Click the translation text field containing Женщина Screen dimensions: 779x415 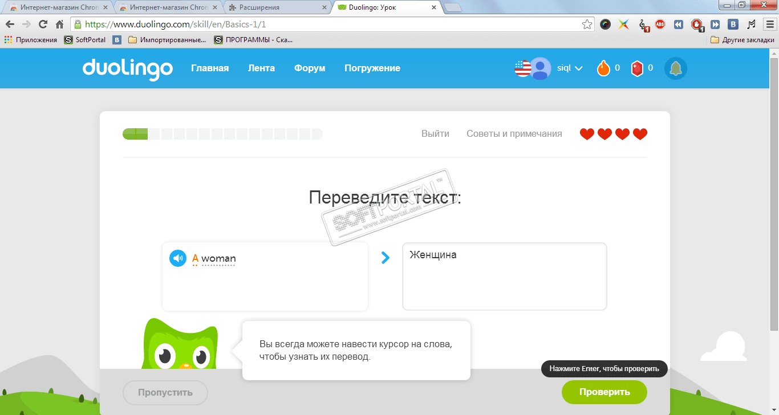coord(504,276)
